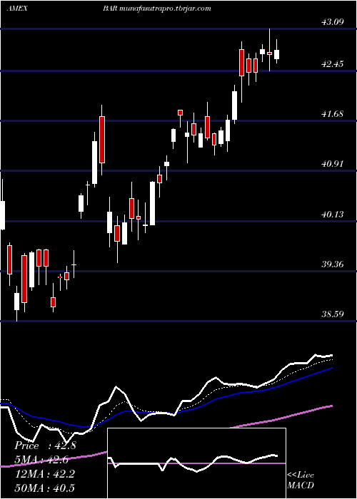This screenshot has height=499, width=357.
Task: Click the last white candle on the right
Action: [x=277, y=54]
